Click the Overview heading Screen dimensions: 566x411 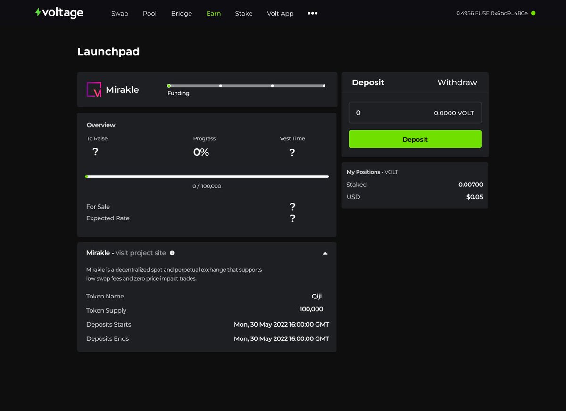pyautogui.click(x=101, y=125)
